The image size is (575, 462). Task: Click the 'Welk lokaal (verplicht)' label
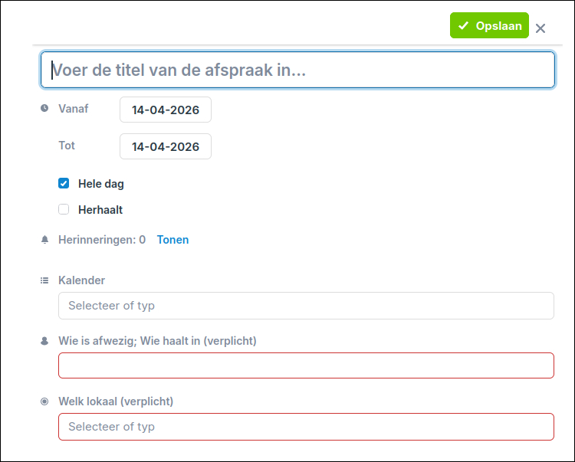[116, 401]
